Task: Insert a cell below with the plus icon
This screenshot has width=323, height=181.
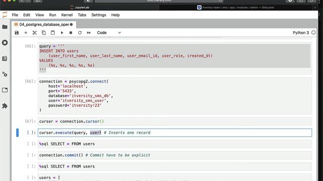Action: 26,33
